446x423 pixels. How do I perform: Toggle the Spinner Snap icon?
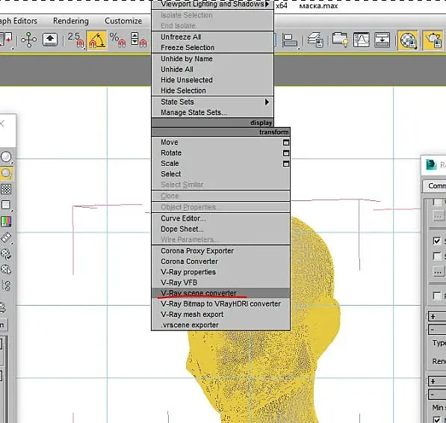coord(138,40)
